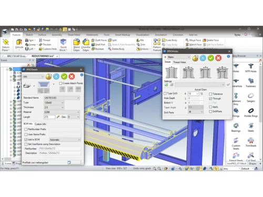Switch to the Assembly ribbon tab
This screenshot has height=197, width=263.
[57, 35]
